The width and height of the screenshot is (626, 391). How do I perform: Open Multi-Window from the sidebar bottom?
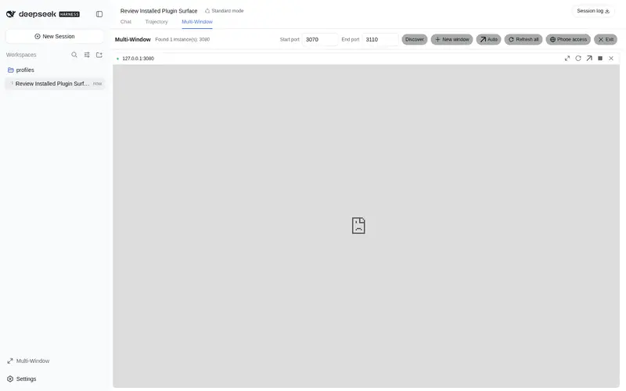28,361
